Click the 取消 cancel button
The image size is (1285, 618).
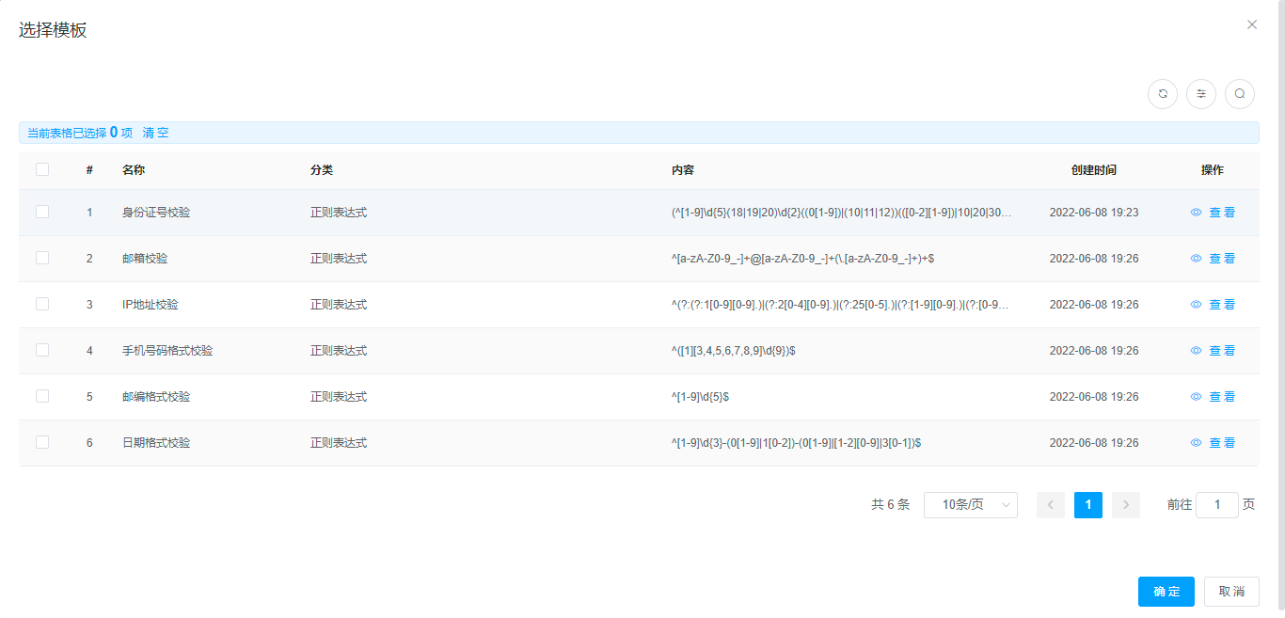(1230, 592)
